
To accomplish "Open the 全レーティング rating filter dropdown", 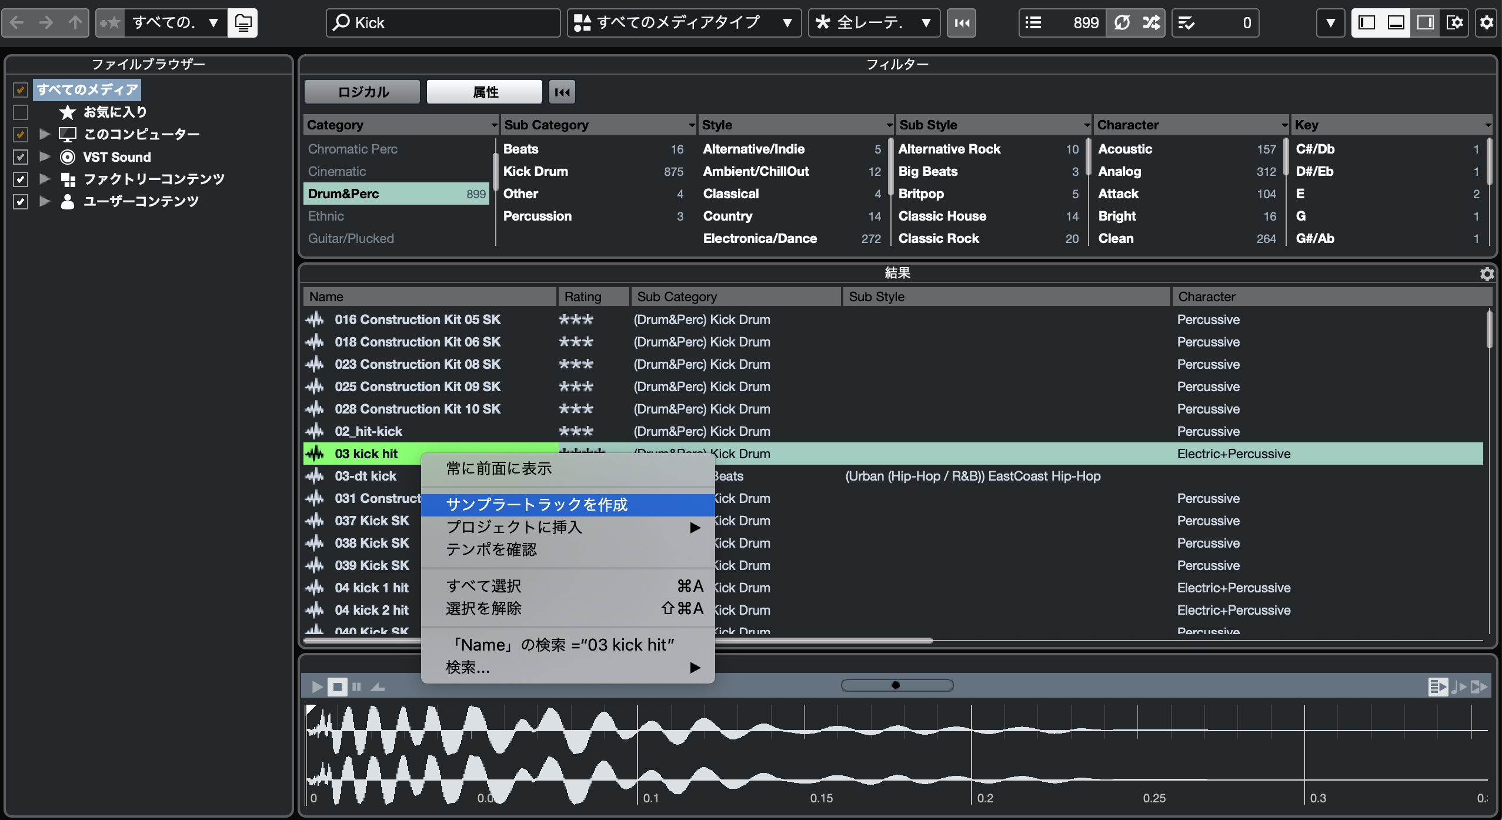I will pos(873,23).
